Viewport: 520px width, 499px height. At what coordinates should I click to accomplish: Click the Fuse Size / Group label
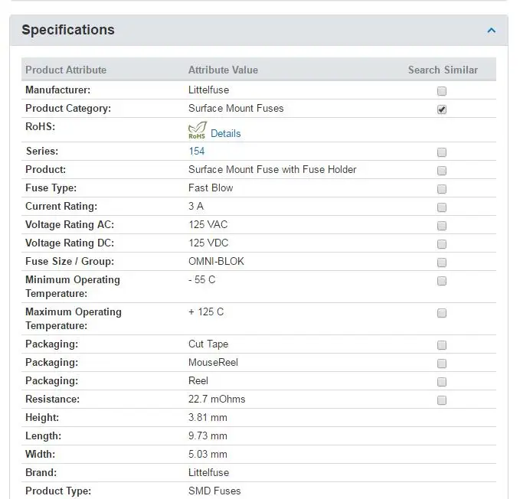70,262
